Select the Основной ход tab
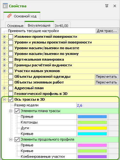This screenshot has width=120, height=160. point(22,16)
